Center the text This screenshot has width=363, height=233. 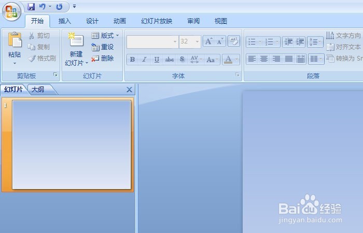[x=264, y=59]
